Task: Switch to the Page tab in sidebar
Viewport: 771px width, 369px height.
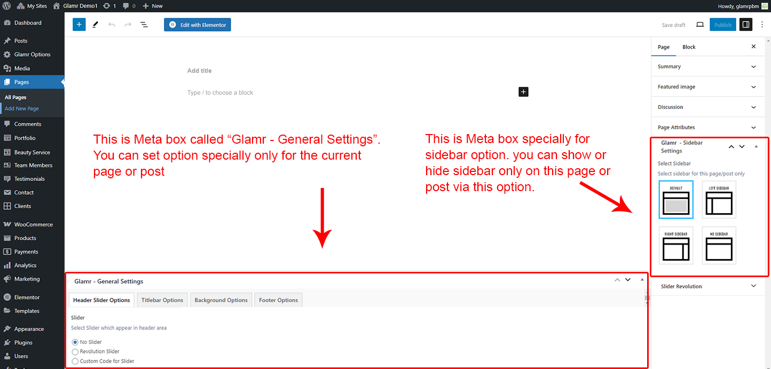Action: click(664, 47)
